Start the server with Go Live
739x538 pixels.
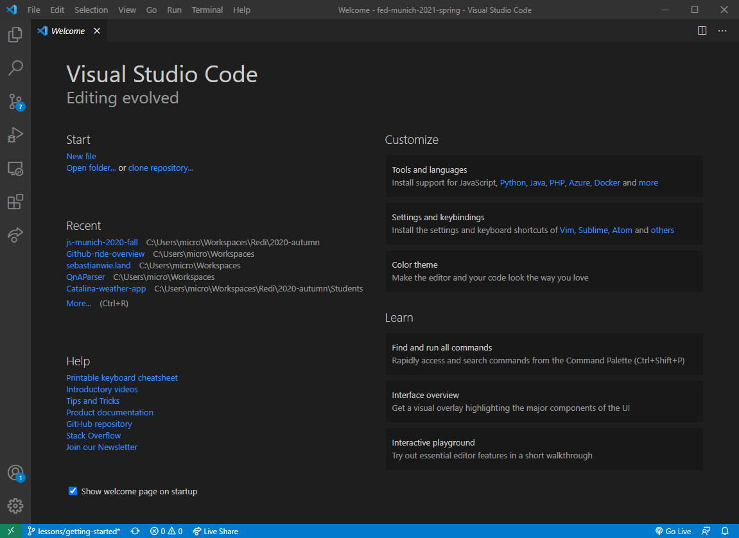[x=673, y=531]
